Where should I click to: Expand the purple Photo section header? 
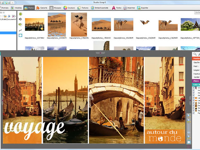coord(196,81)
